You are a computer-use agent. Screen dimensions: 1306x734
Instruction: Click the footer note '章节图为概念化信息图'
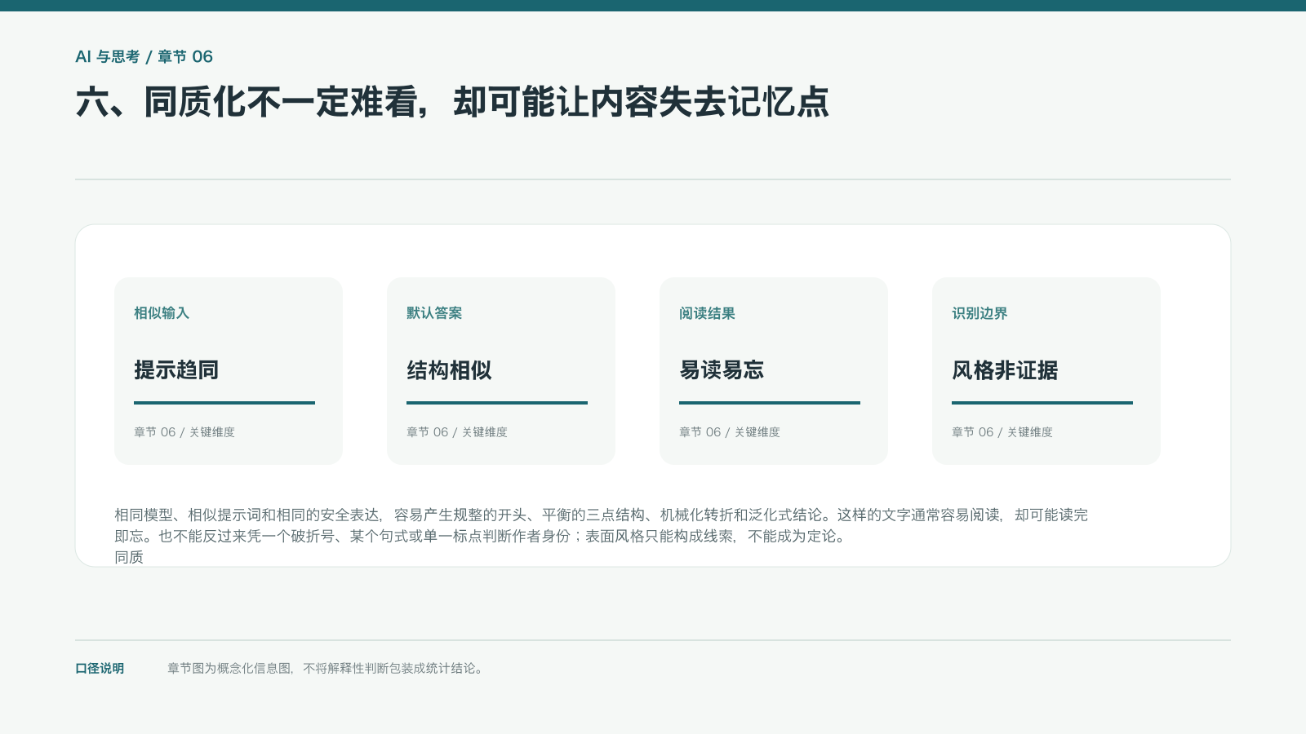(x=326, y=669)
